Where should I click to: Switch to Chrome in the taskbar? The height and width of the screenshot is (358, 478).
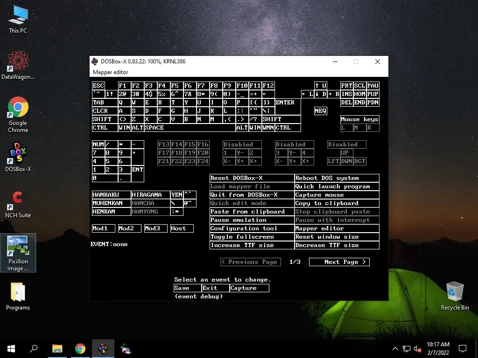tap(80, 349)
